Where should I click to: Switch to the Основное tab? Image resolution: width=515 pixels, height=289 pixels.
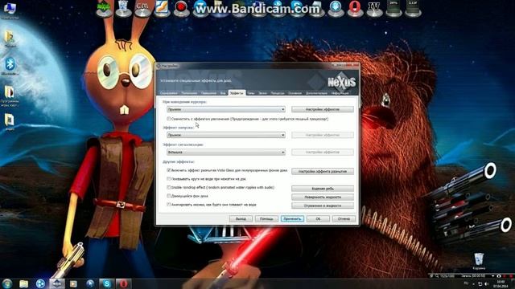[x=295, y=93]
